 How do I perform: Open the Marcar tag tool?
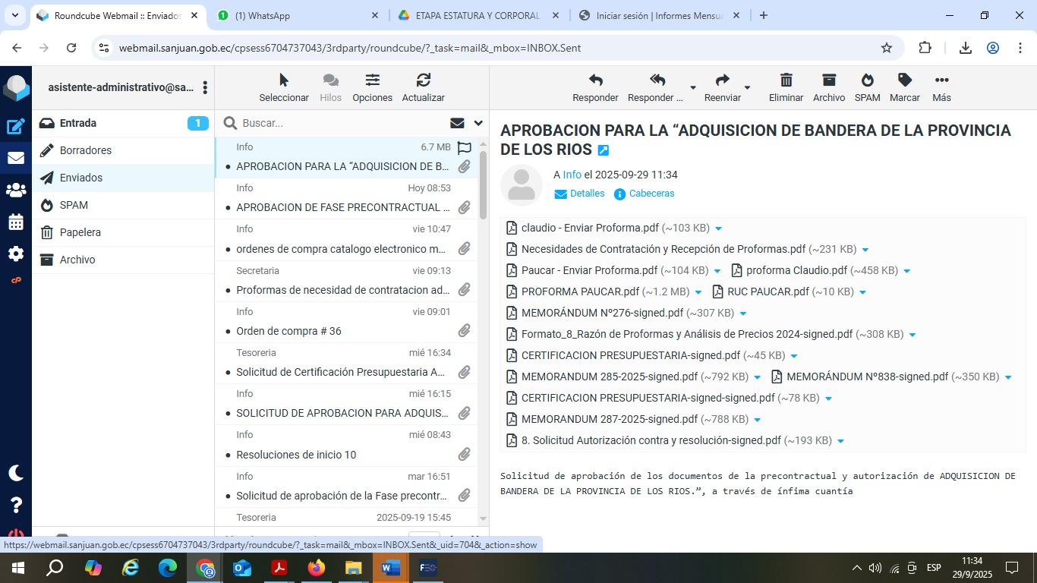pos(904,80)
